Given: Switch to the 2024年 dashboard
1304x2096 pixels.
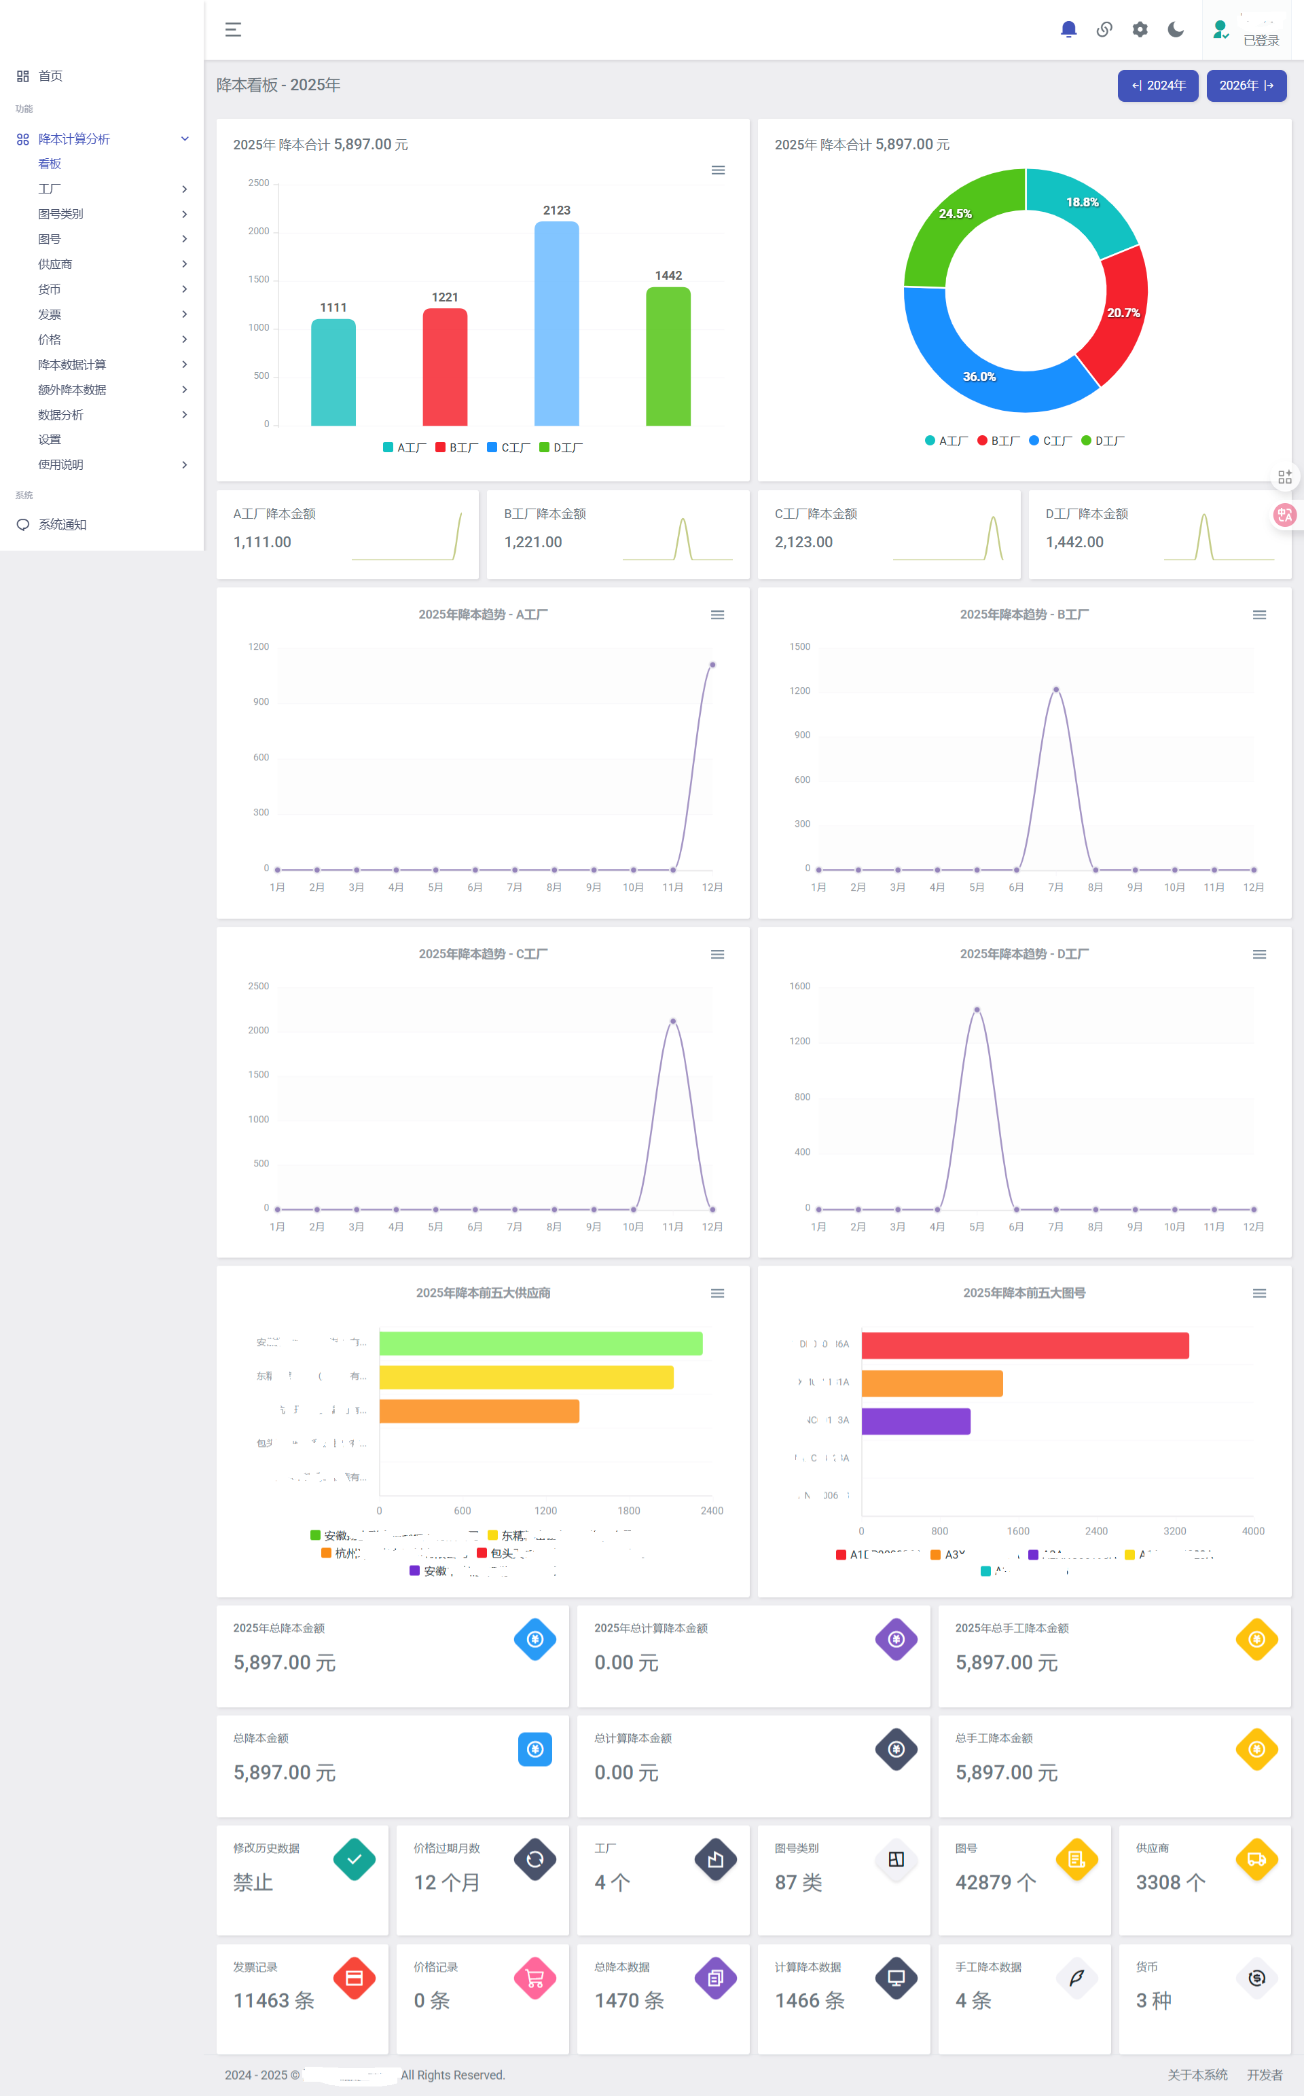Looking at the screenshot, I should [x=1157, y=86].
